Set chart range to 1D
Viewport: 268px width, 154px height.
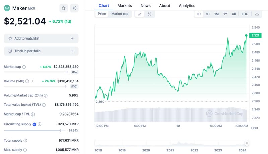click(199, 14)
